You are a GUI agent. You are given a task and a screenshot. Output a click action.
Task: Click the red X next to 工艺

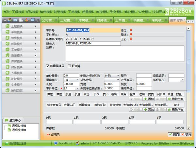[131, 39]
